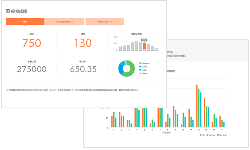Click the average score 650.35

click(83, 69)
